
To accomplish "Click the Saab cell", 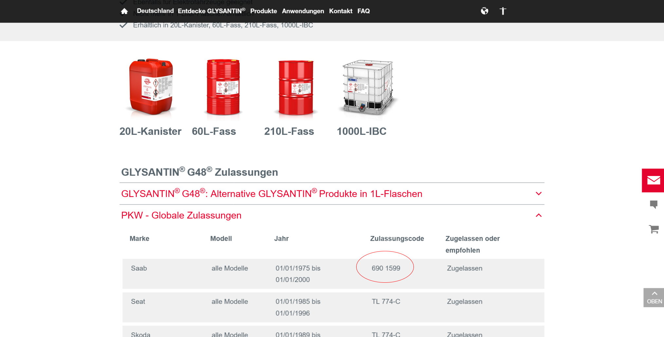I will point(139,268).
